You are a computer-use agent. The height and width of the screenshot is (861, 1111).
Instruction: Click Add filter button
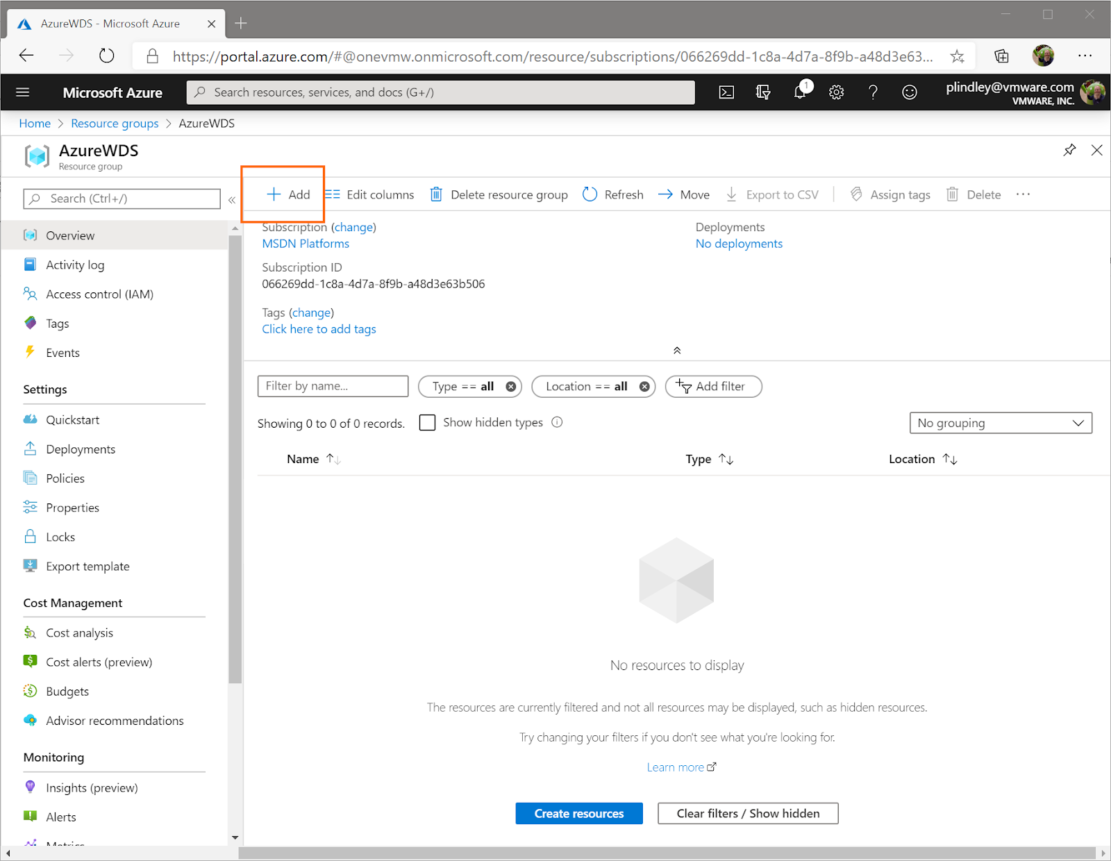point(713,387)
